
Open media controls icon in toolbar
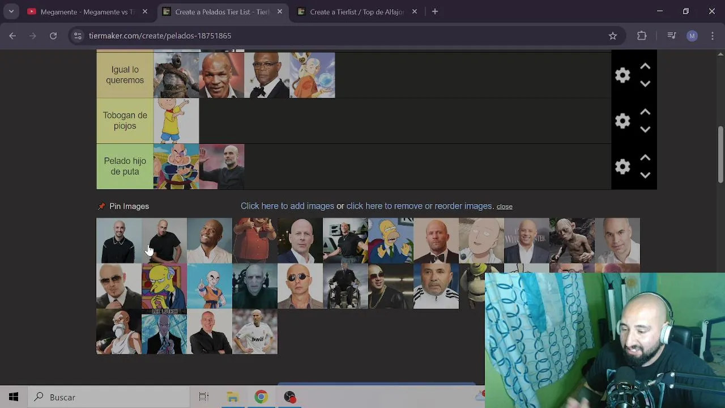(672, 36)
